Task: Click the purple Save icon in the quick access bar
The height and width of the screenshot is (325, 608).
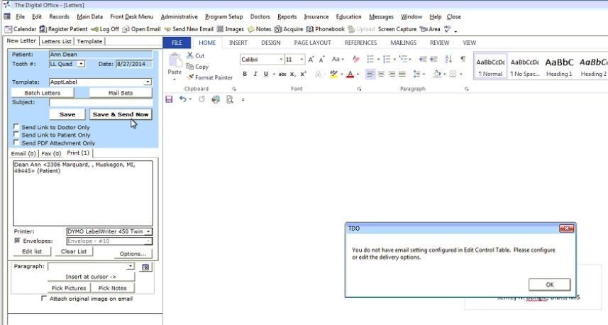Action: point(169,99)
